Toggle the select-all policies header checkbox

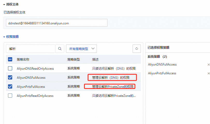point(10,59)
